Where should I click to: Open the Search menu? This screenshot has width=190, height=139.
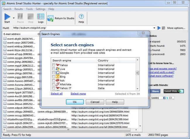pos(7,9)
